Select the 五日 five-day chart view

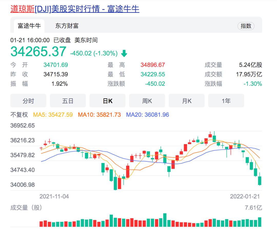68,101
